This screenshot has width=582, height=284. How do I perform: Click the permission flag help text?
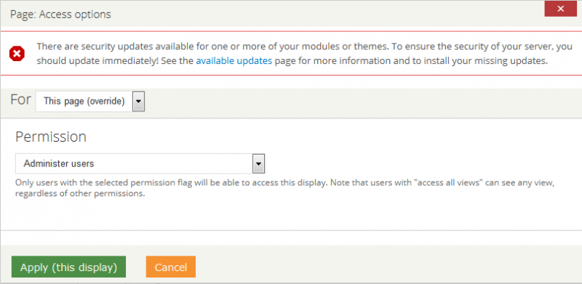pyautogui.click(x=284, y=188)
